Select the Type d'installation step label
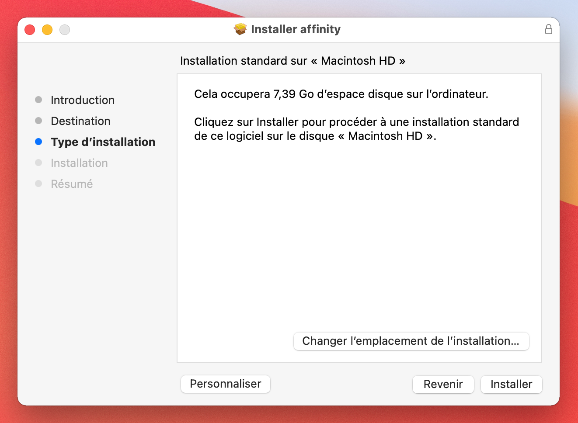The width and height of the screenshot is (578, 423). pos(103,142)
